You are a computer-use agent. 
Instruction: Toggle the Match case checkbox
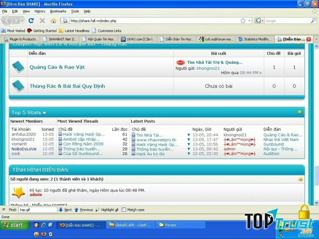tap(124, 210)
